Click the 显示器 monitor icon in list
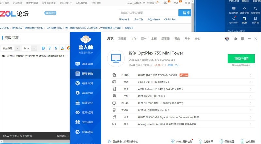Screen dimensions: 261x144 tap(114, 103)
